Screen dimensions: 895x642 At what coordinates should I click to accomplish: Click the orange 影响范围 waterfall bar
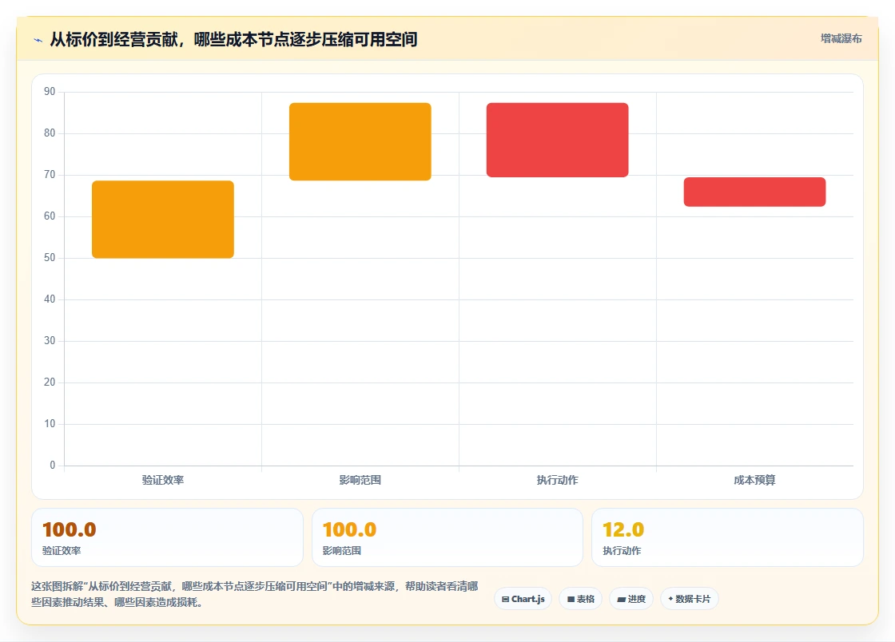click(360, 141)
